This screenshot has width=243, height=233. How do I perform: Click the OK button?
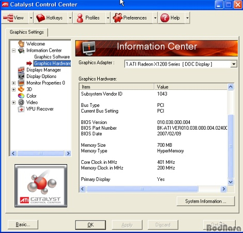(90, 225)
